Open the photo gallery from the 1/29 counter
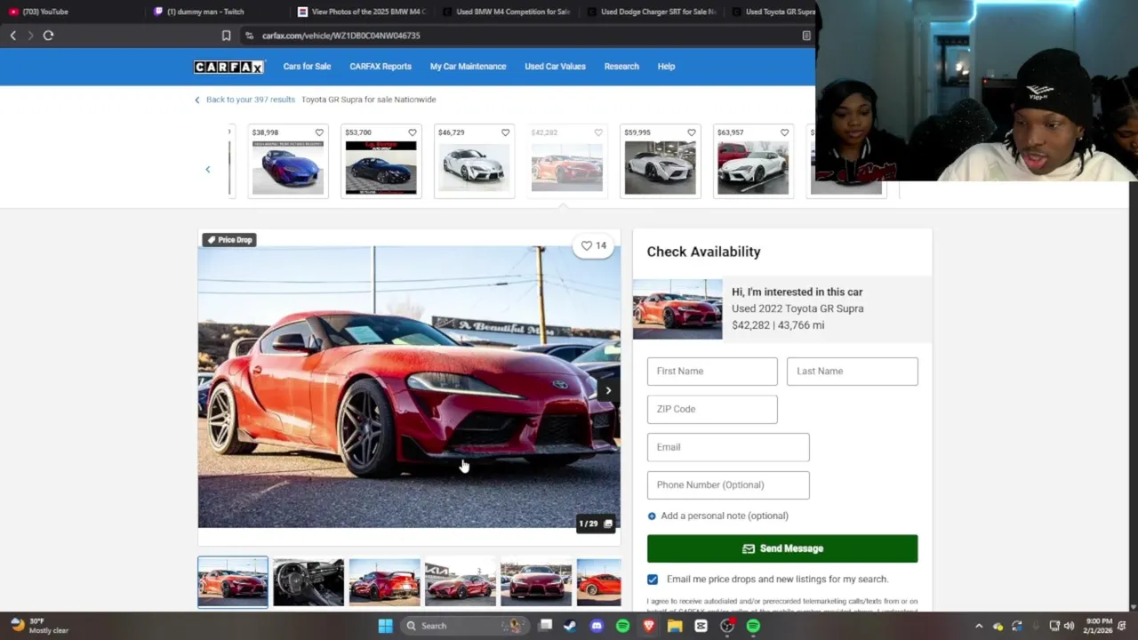This screenshot has height=640, width=1138. [x=596, y=524]
